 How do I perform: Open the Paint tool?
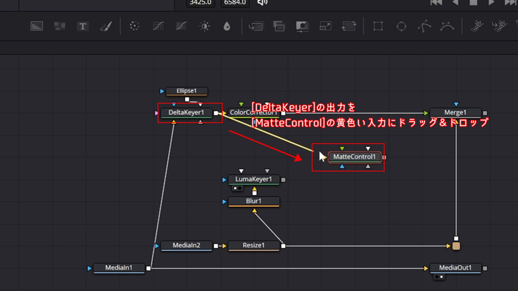tap(106, 26)
